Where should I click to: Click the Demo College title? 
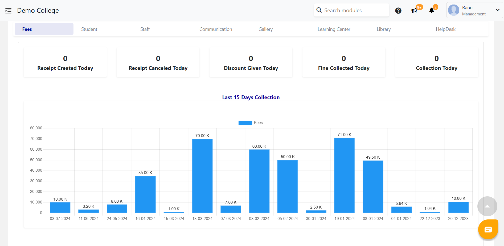[x=38, y=10]
